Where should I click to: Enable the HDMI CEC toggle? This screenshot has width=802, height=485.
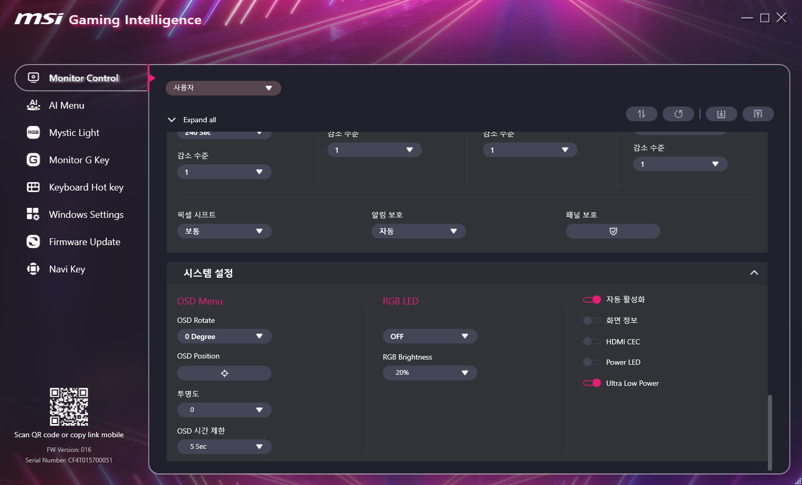tap(592, 342)
